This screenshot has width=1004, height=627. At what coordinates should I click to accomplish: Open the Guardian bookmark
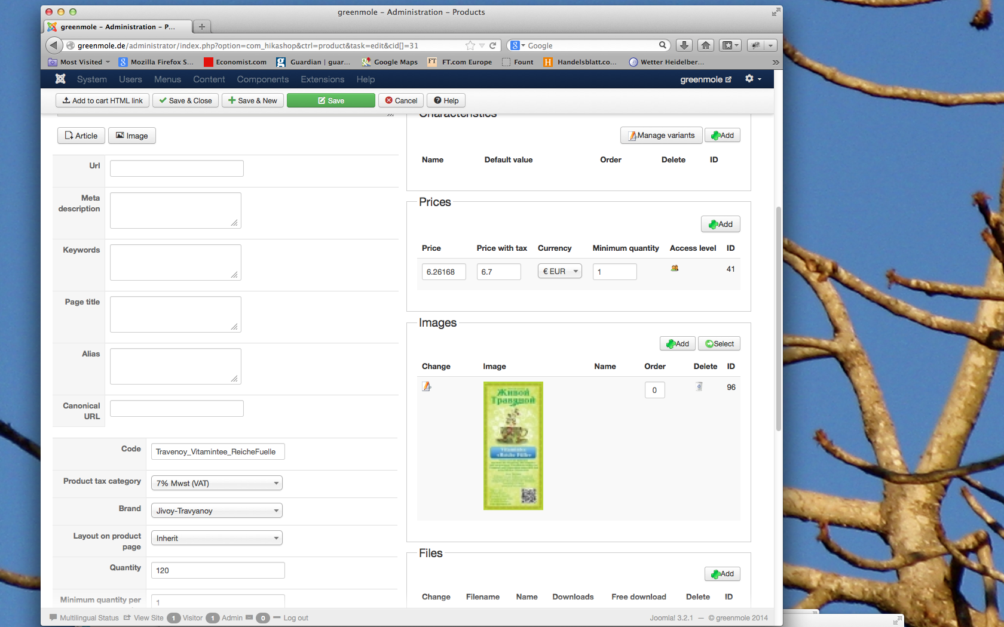[x=314, y=62]
